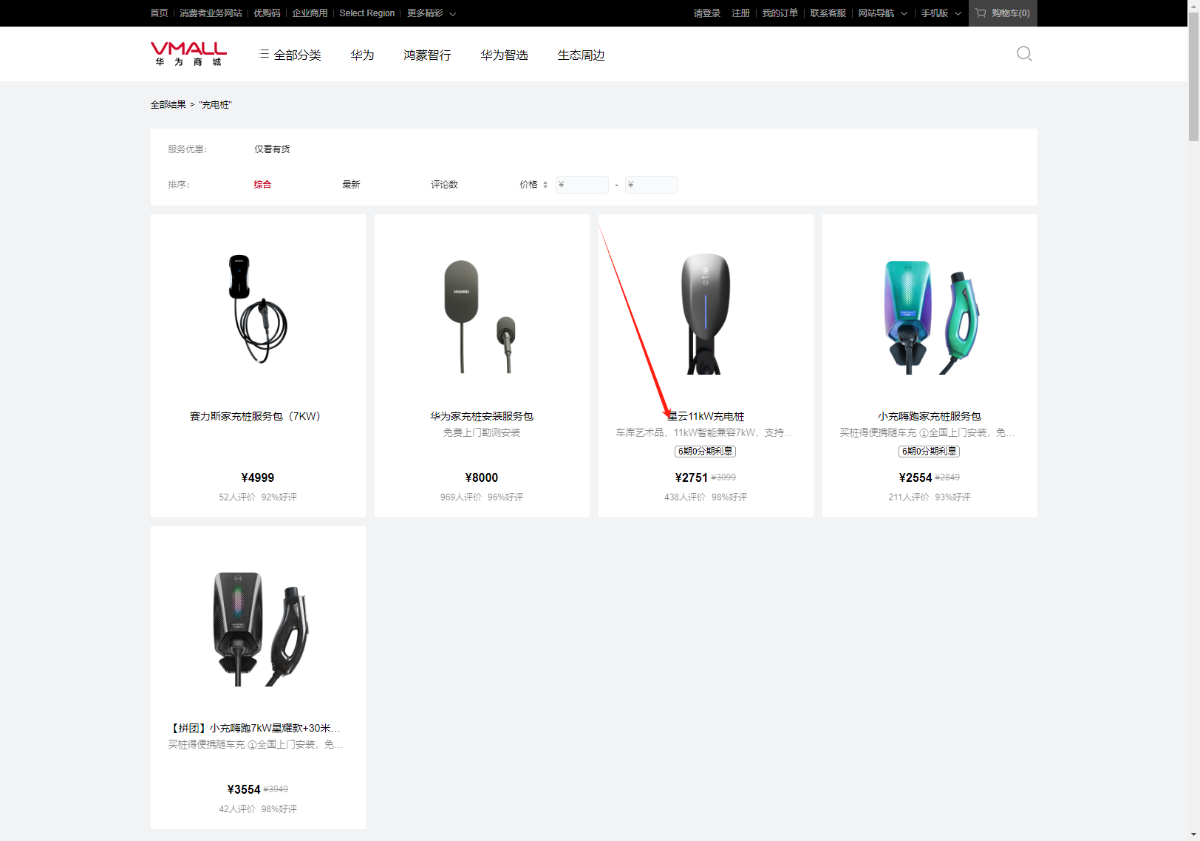Click 211人评价 reviews text
1200x841 pixels.
point(909,497)
